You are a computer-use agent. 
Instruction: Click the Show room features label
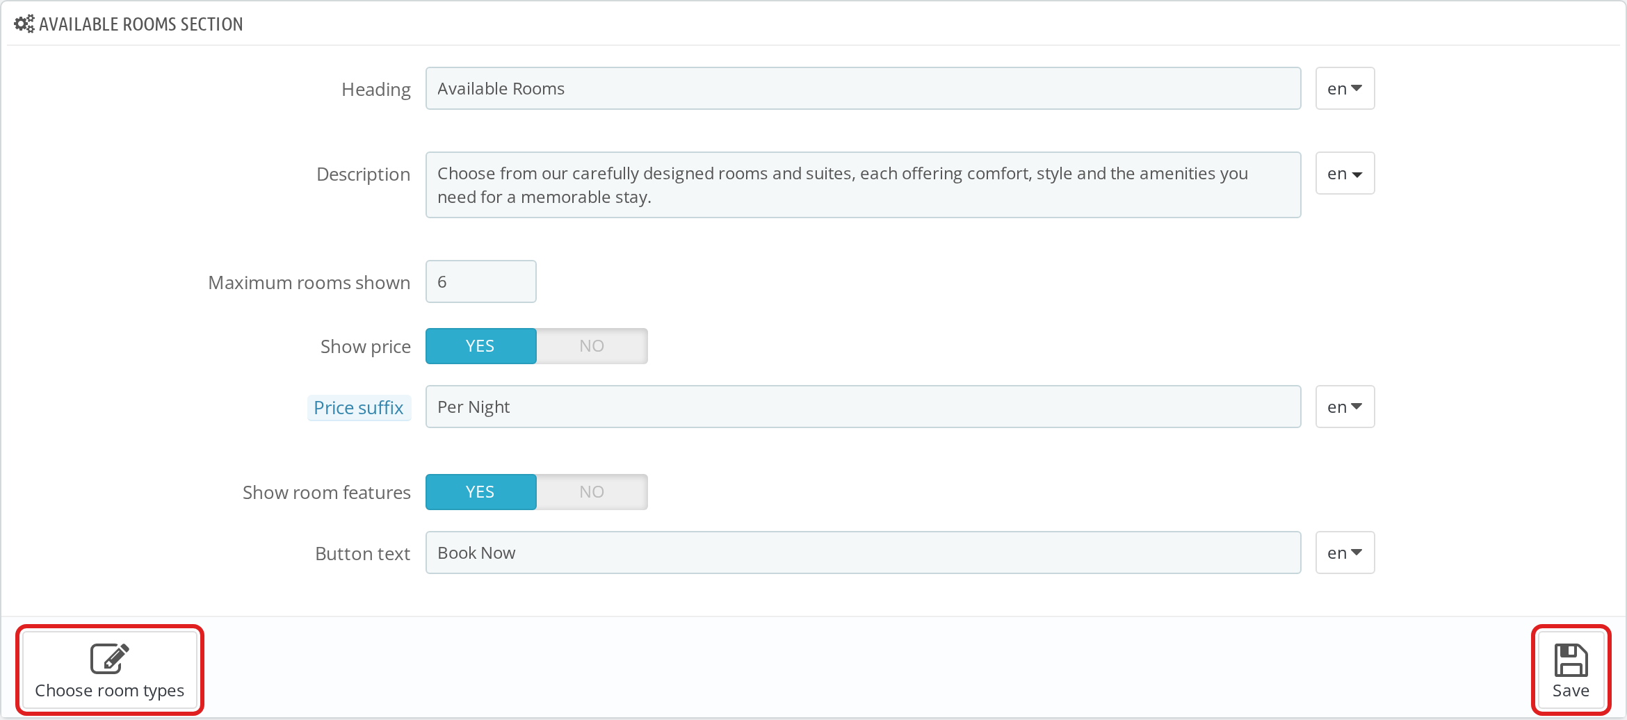327,493
